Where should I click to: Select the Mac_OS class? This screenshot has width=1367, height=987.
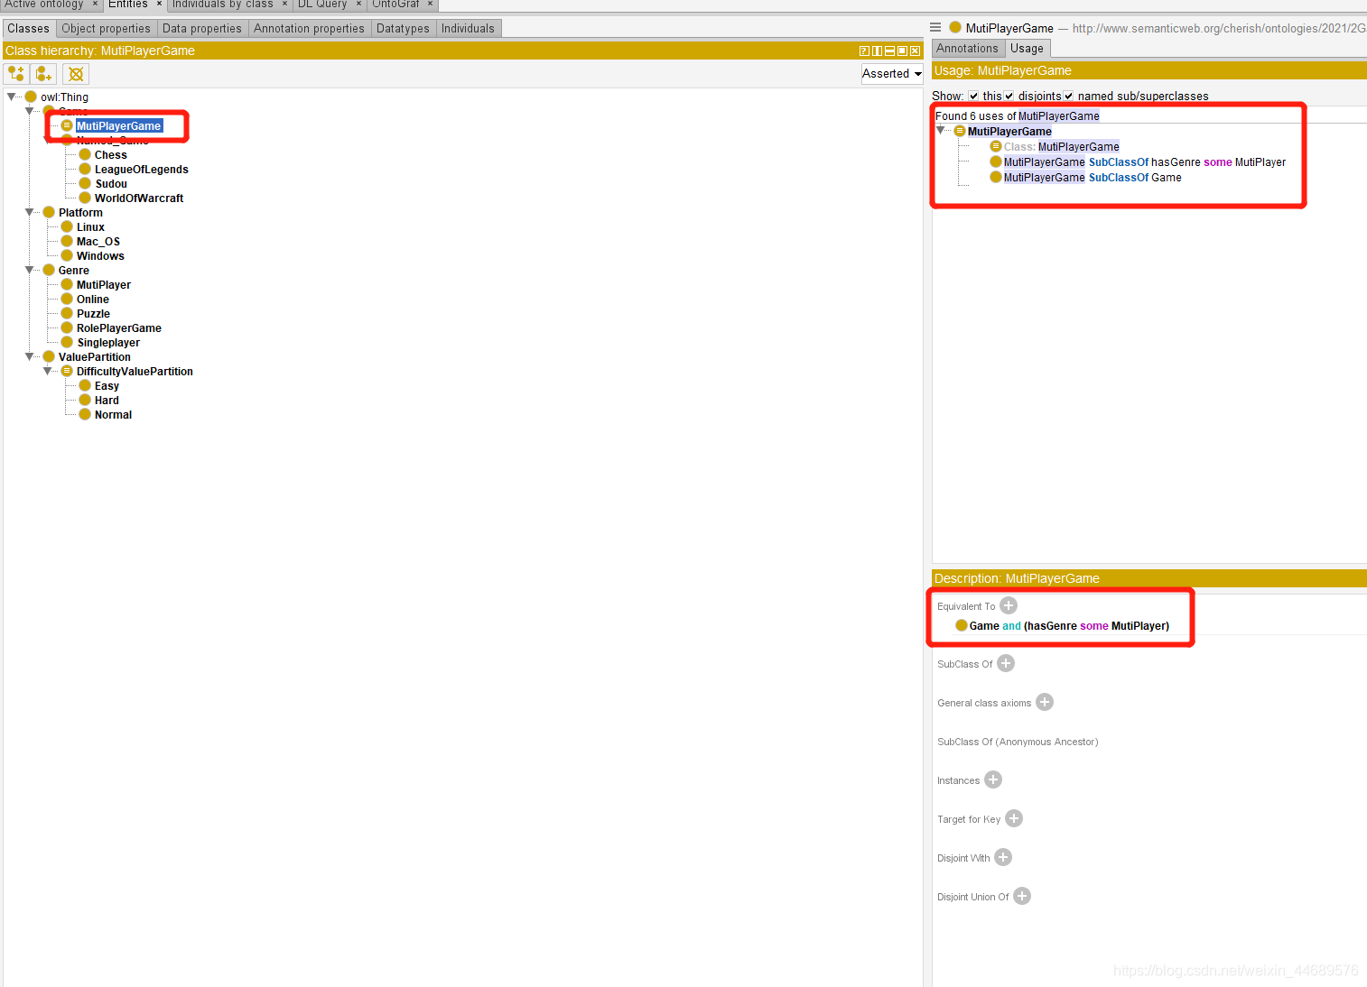pos(98,241)
